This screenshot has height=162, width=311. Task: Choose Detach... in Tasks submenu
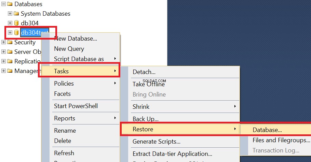180,72
